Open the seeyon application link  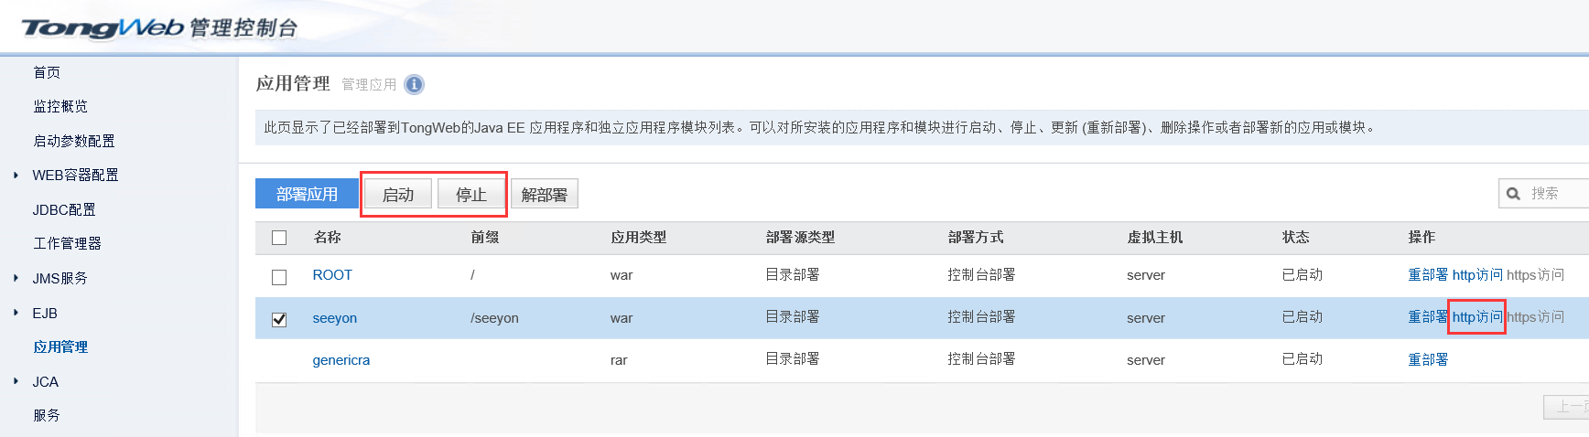pos(335,318)
